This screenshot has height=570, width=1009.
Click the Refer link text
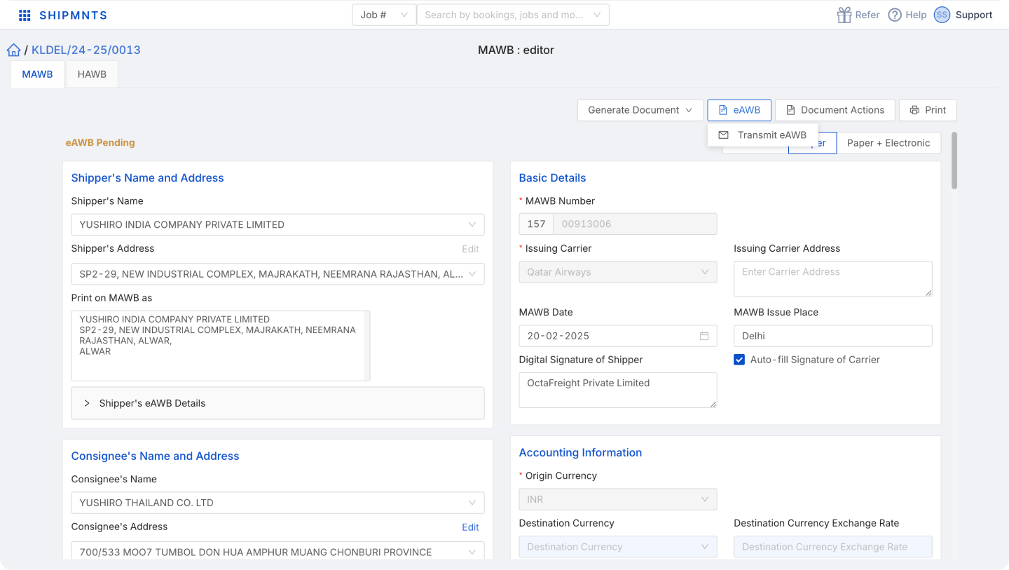coord(867,15)
